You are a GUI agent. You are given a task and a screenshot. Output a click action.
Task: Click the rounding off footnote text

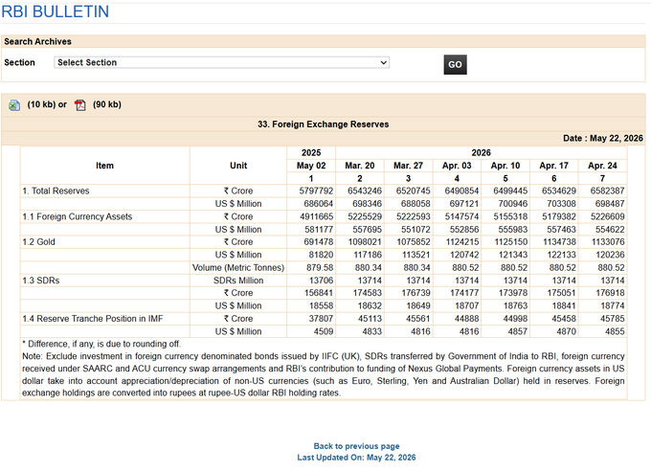[x=101, y=344]
